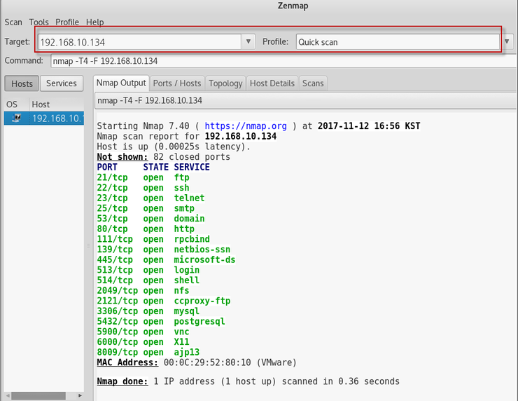Click the PORT STATE SERVICE header line
Image resolution: width=518 pixels, height=401 pixels.
[153, 167]
